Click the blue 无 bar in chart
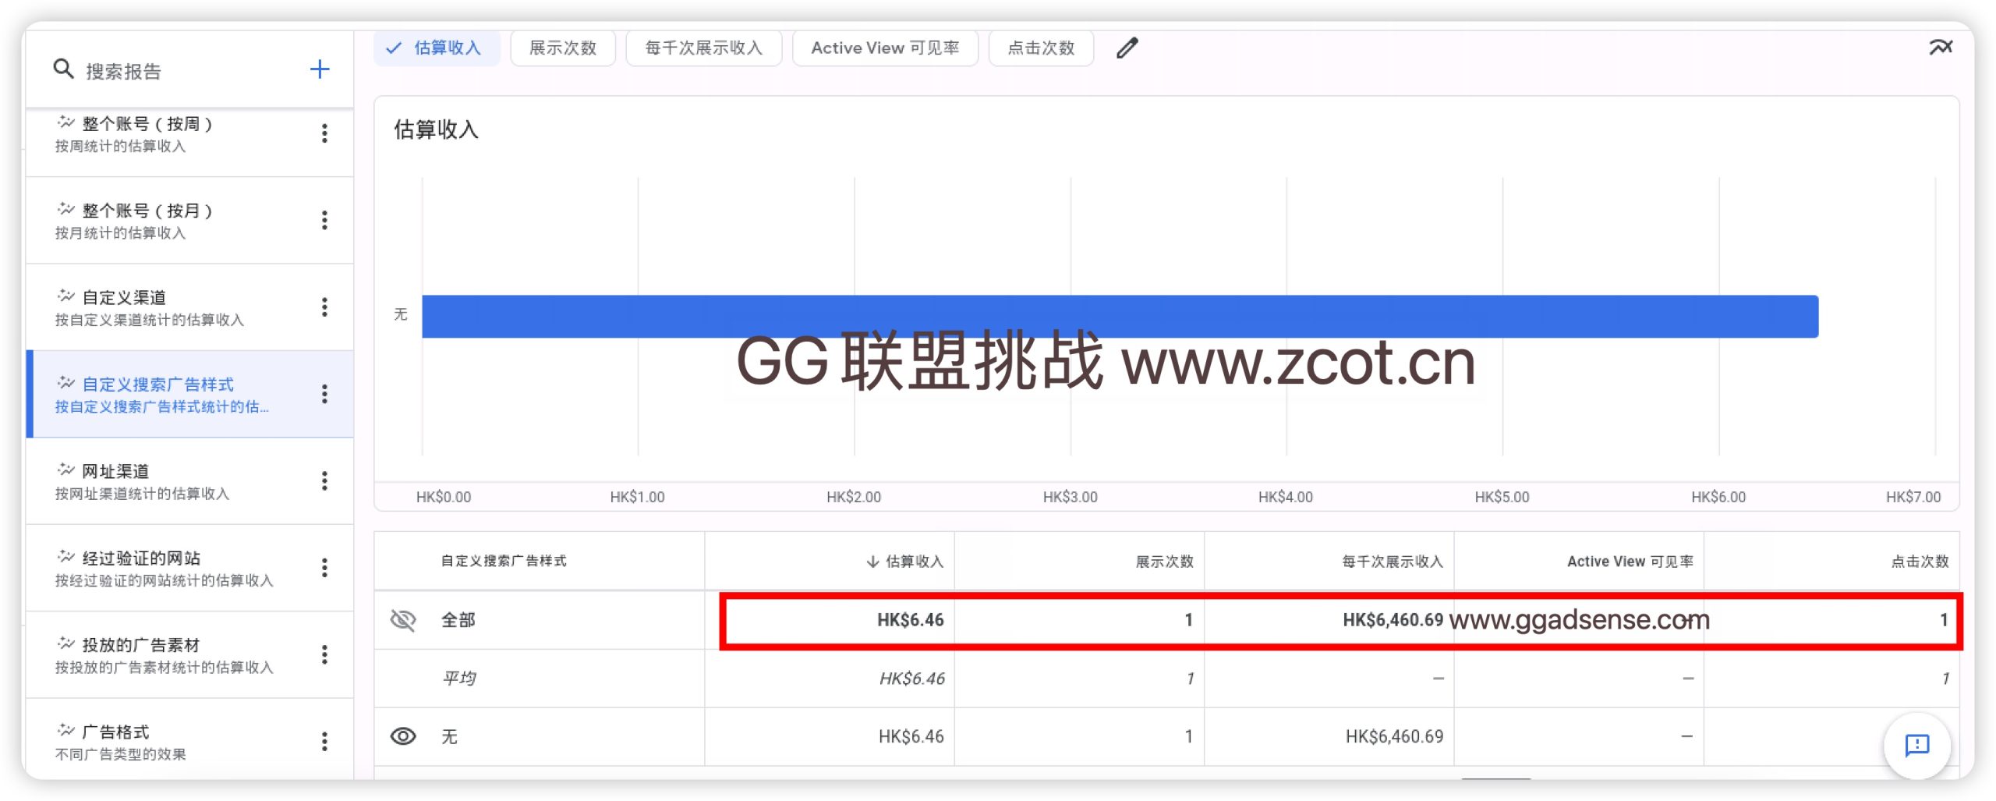 click(x=1120, y=316)
